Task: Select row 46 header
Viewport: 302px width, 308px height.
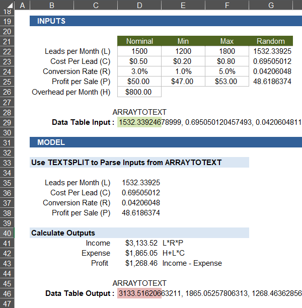Action: (7, 294)
